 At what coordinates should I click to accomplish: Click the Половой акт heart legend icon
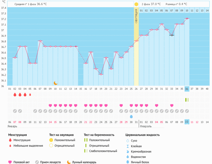tap(10, 162)
